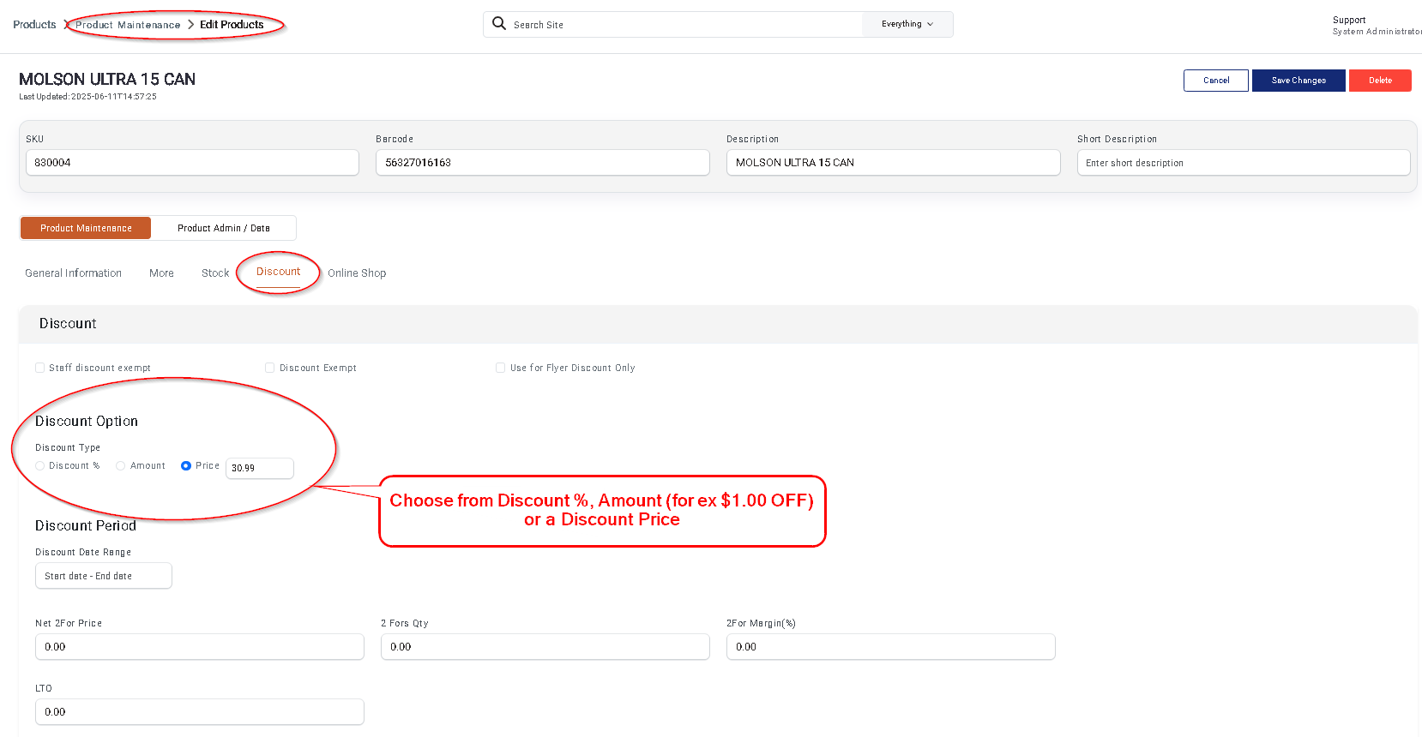Open the More tab
This screenshot has height=737, width=1422.
pyautogui.click(x=161, y=273)
